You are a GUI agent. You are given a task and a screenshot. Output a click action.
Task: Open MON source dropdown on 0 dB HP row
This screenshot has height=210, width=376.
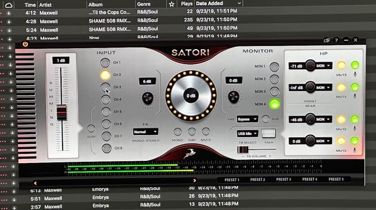(x=324, y=141)
